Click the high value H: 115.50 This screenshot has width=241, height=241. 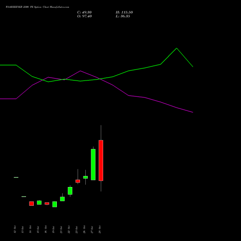[124, 13]
